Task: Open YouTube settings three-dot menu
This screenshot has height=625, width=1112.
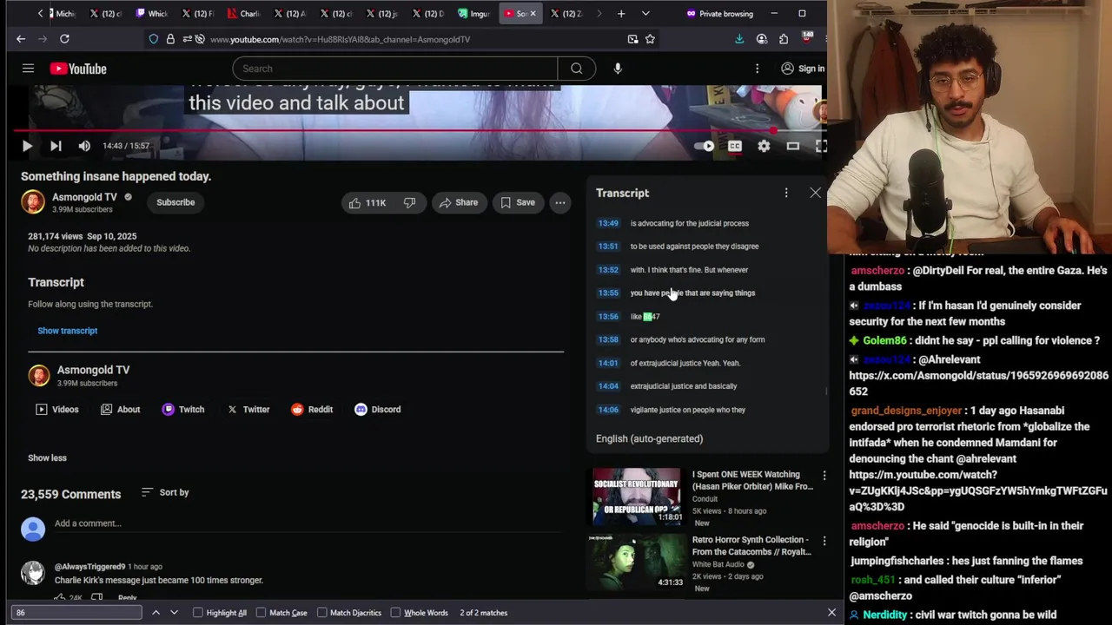Action: (757, 69)
